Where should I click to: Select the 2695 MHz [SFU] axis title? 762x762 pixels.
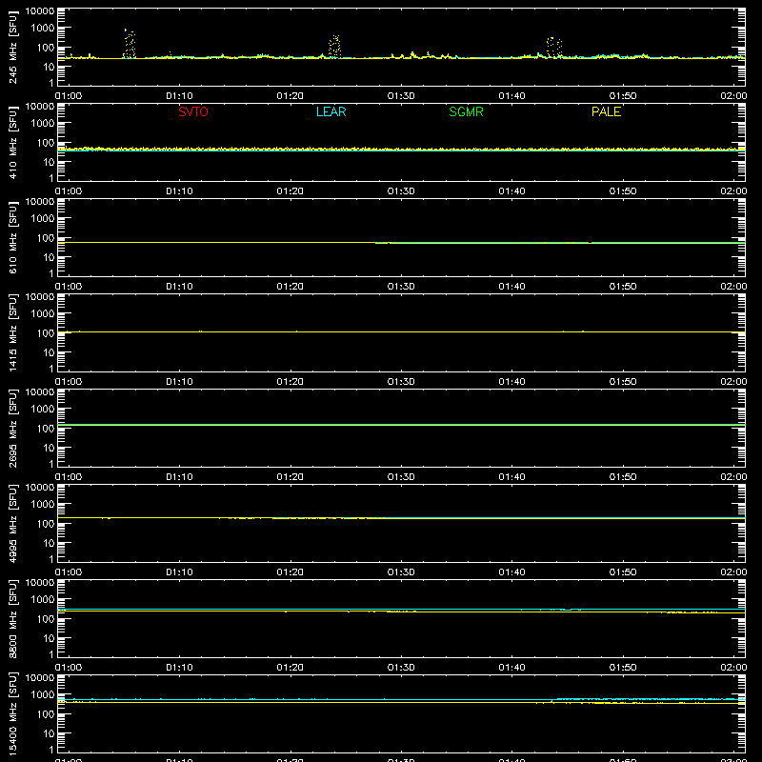coord(13,428)
